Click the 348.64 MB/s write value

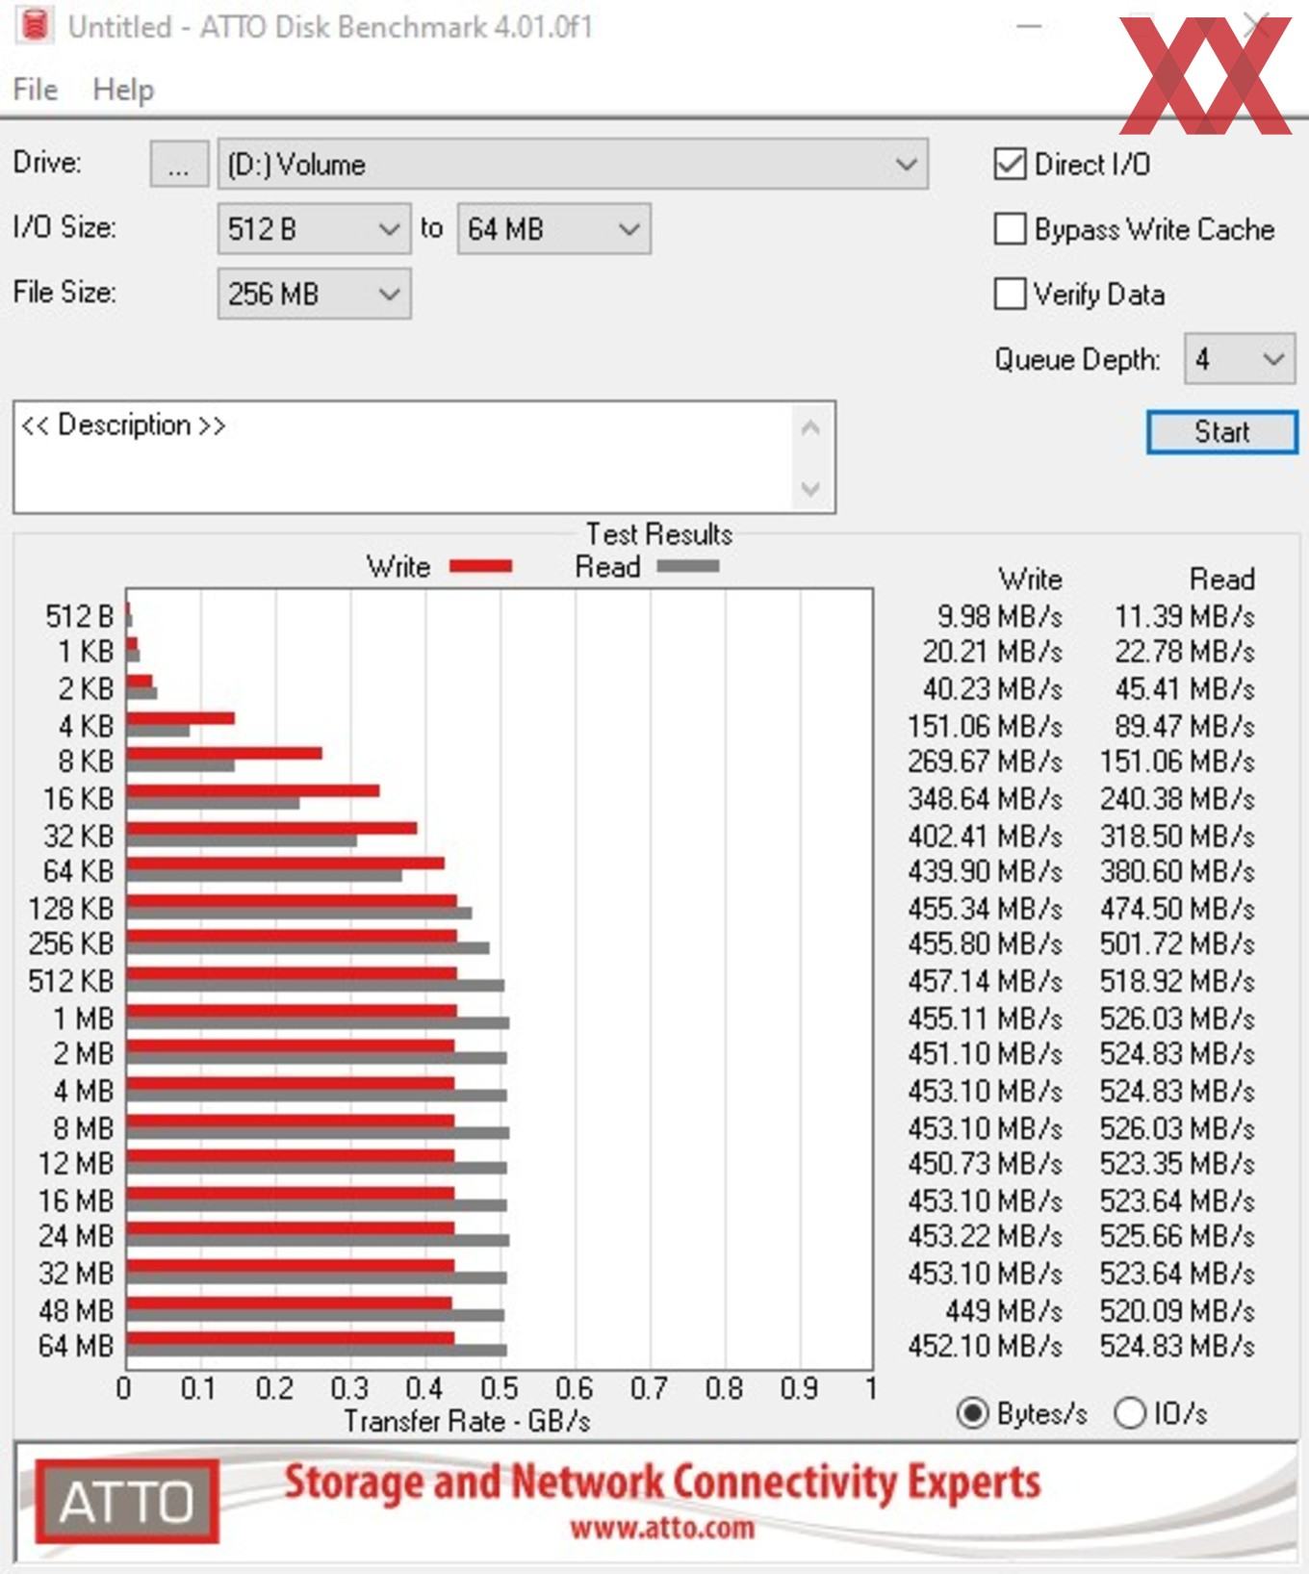tap(985, 798)
